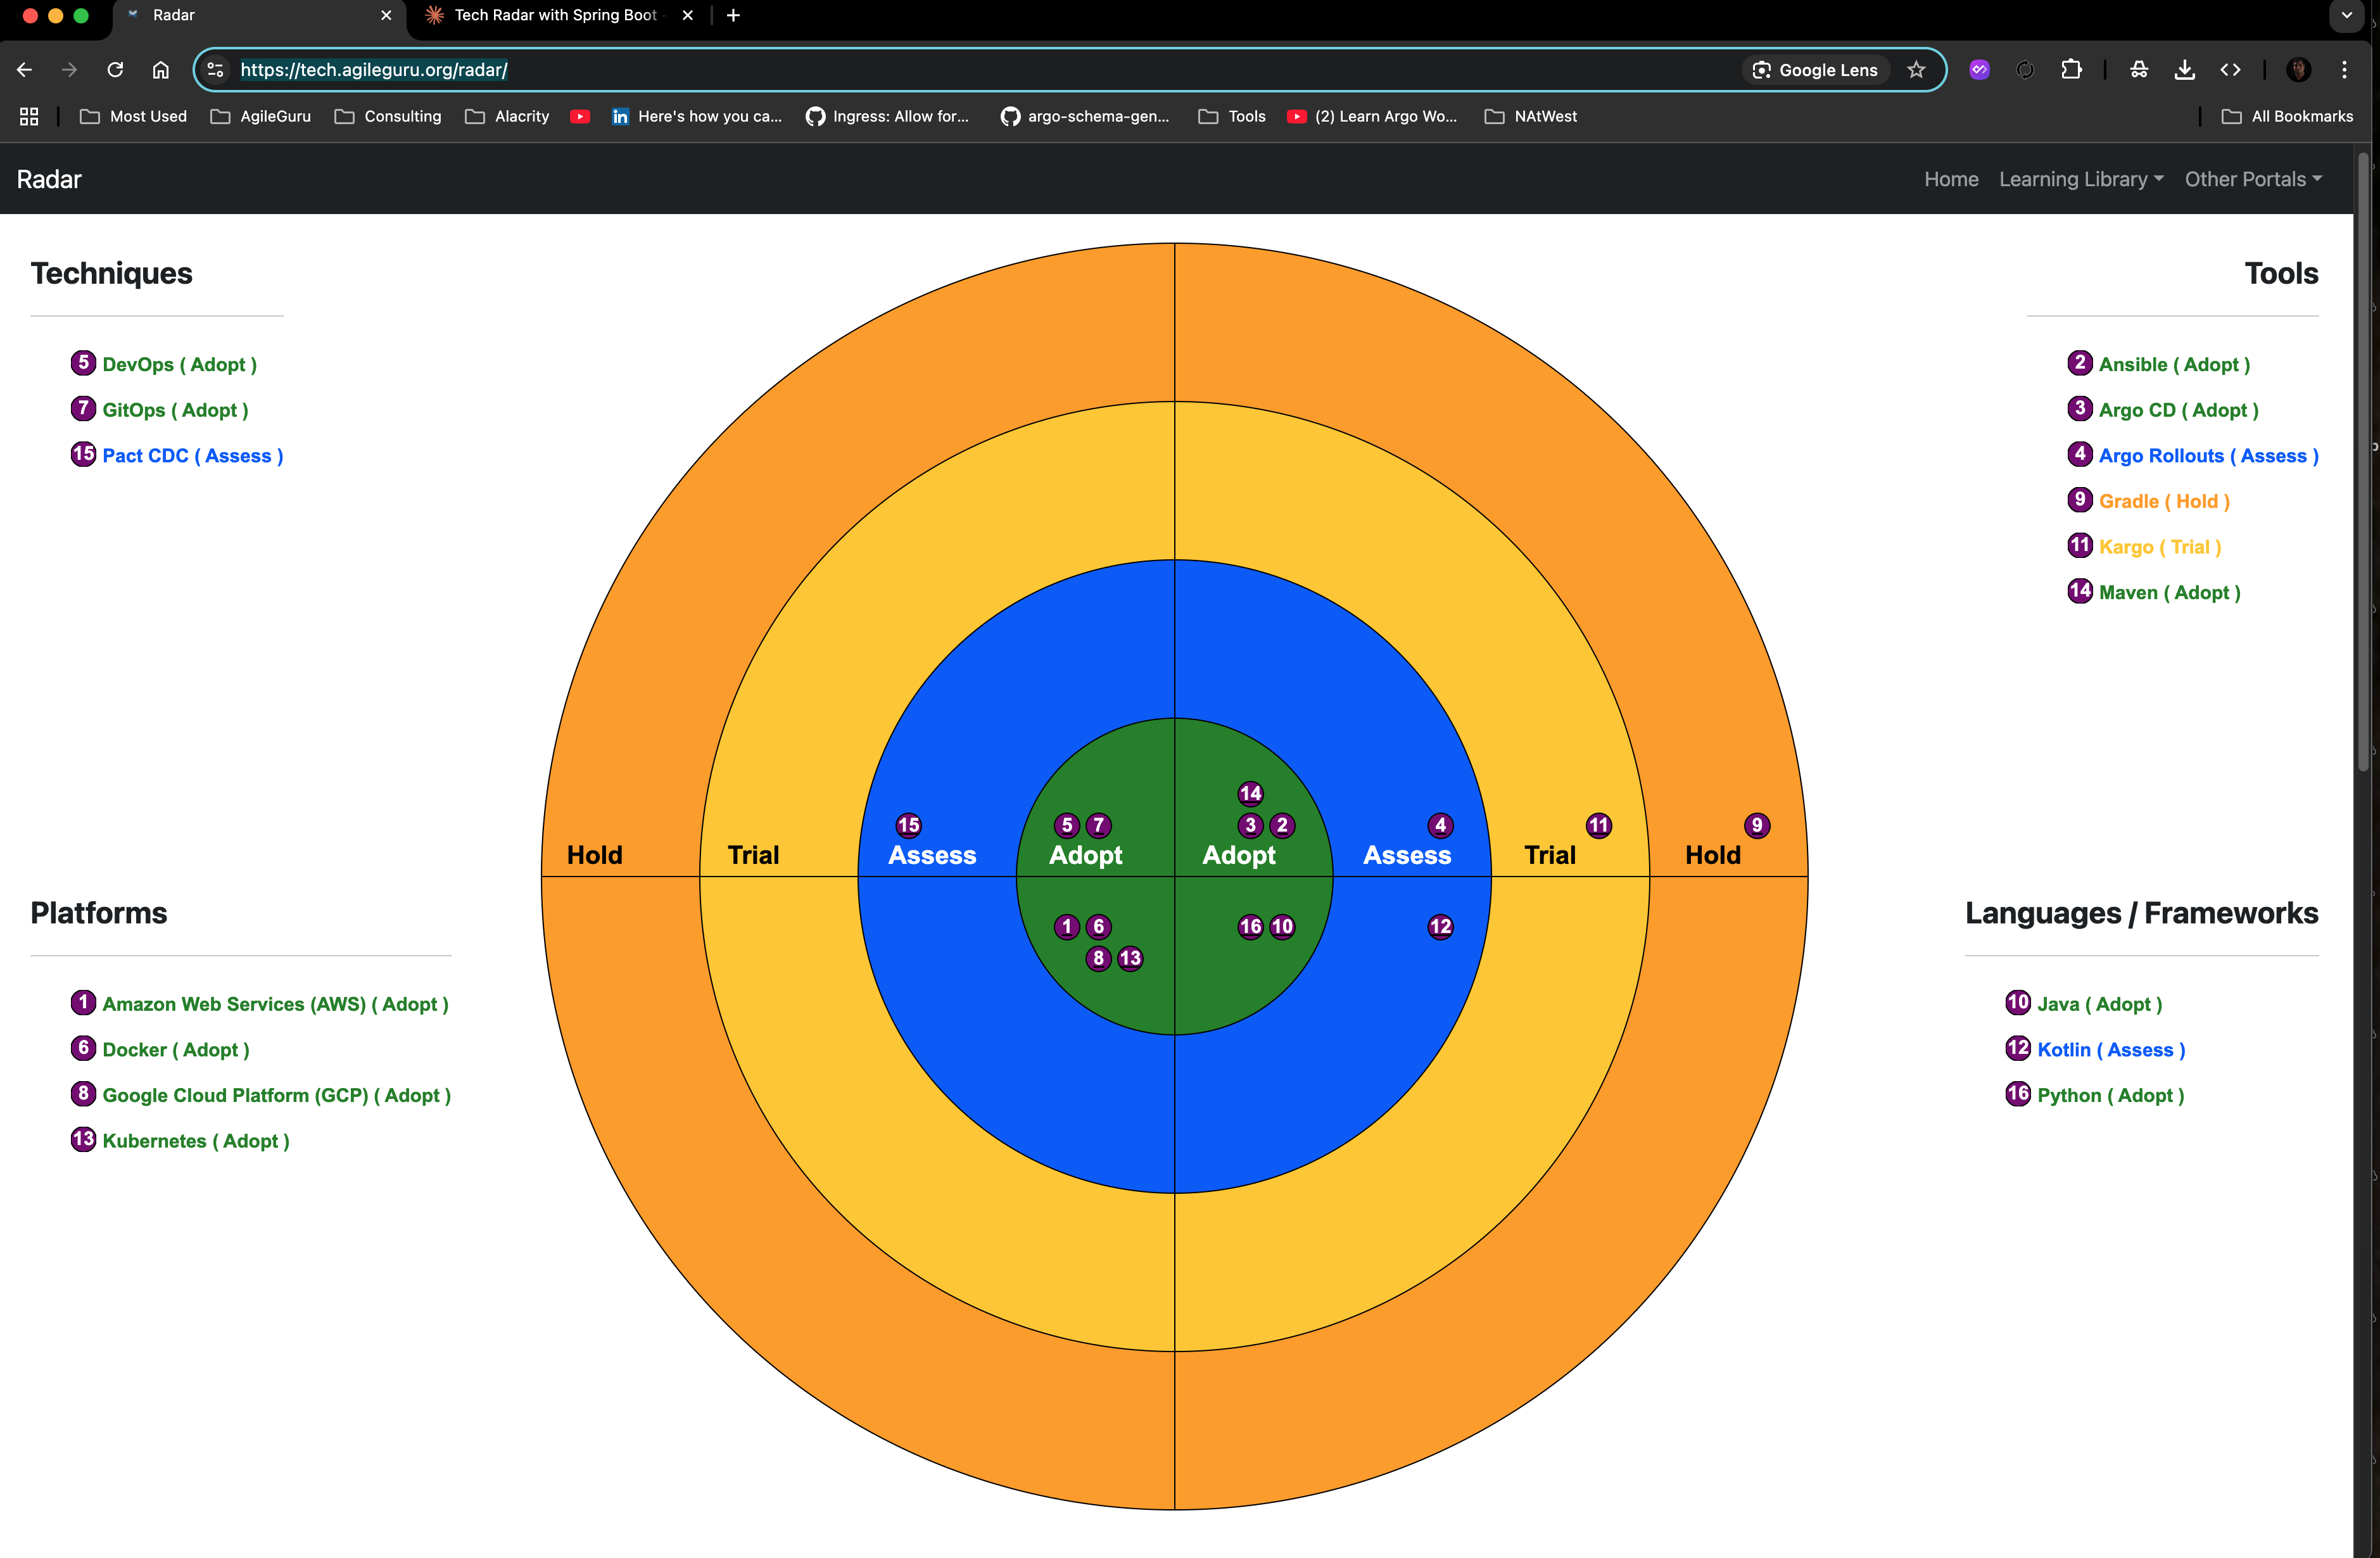
Task: Bookmark this page via the star icon
Action: click(1916, 70)
